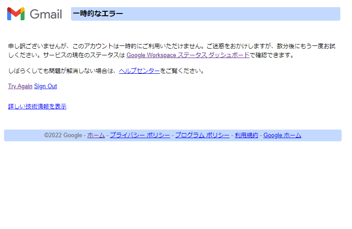
Task: Click the Gmail wordmark text
Action: tap(46, 14)
